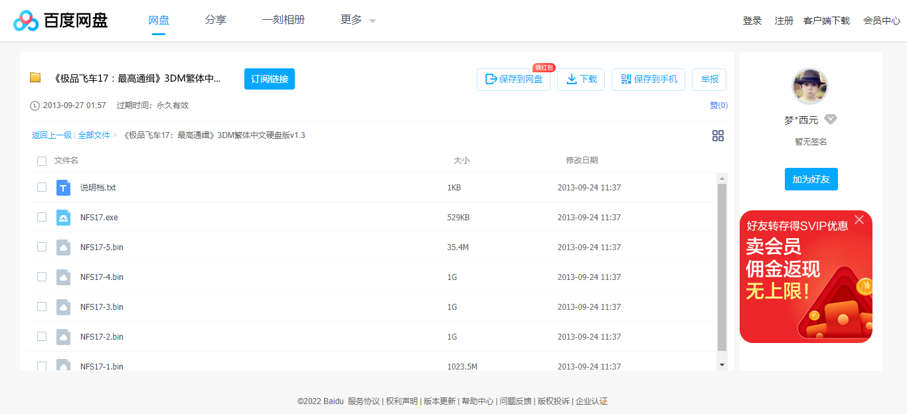Switch file list to grid view
Screen dimensions: 907x414
718,135
